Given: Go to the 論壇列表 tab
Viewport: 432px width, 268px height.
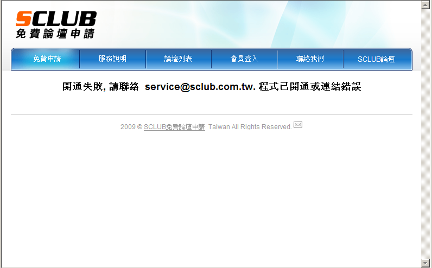Looking at the screenshot, I should point(178,59).
